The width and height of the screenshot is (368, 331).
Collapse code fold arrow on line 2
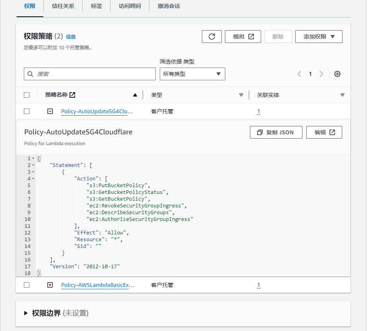click(x=33, y=165)
